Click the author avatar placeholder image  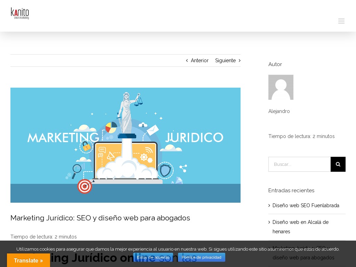[x=281, y=87]
